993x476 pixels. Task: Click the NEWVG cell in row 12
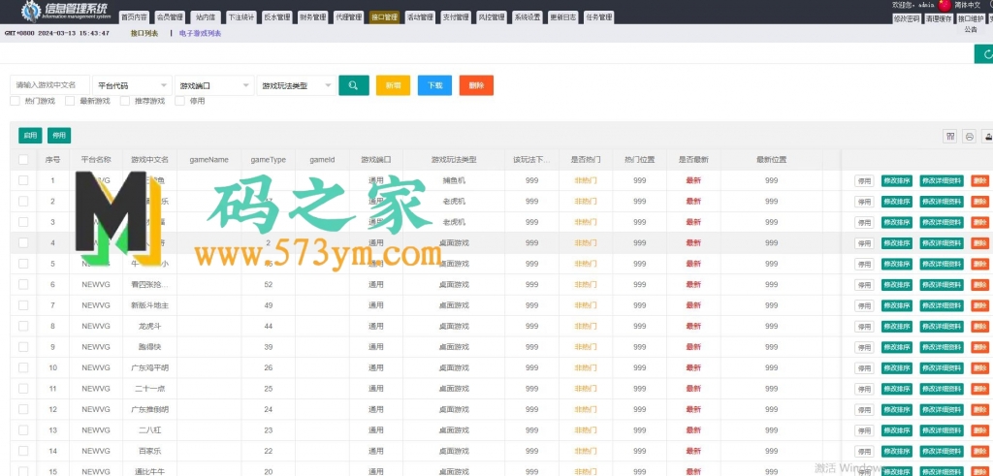click(x=96, y=409)
